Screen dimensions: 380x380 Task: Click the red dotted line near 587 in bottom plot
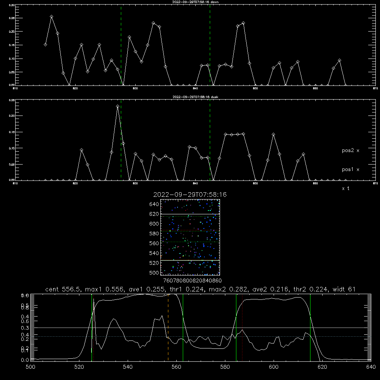[x=242, y=327]
